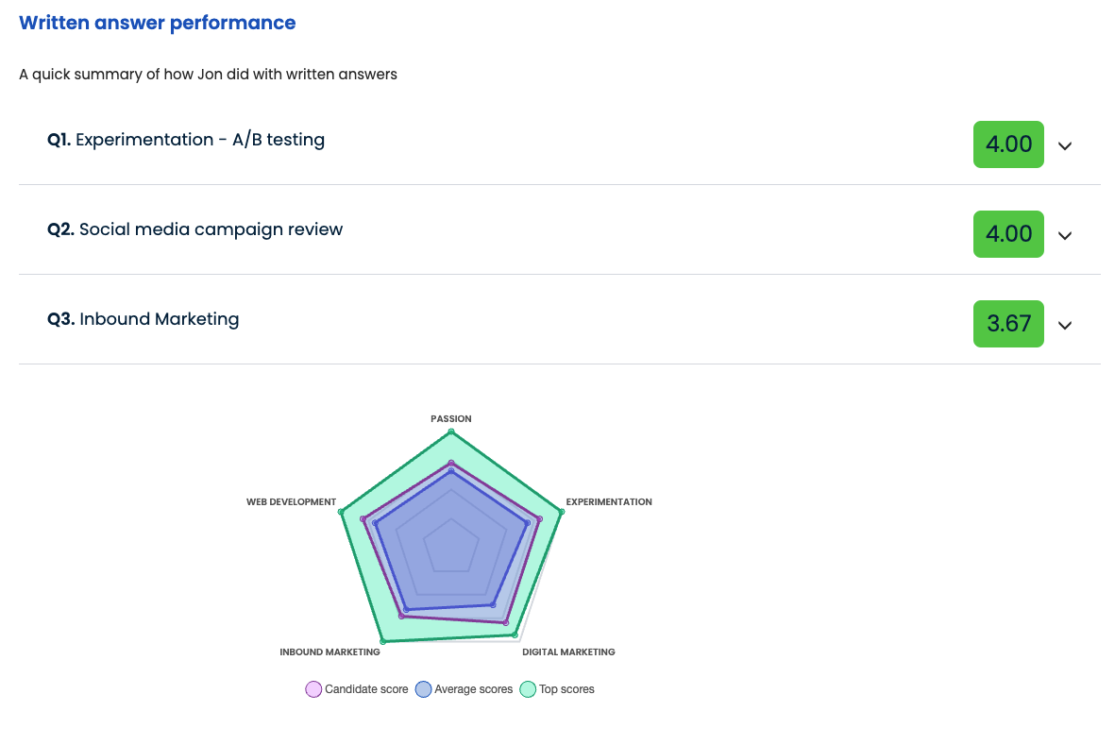Viewport: 1115px width, 745px height.
Task: Click the Top scores green color swatch
Action: click(x=526, y=689)
